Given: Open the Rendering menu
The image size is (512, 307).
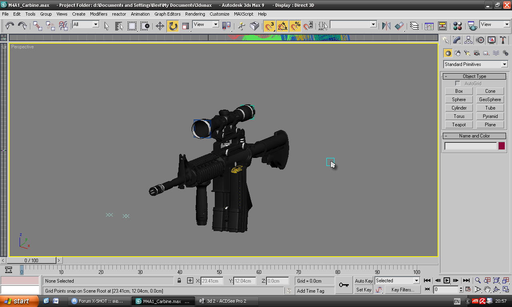Looking at the screenshot, I should [x=195, y=14].
